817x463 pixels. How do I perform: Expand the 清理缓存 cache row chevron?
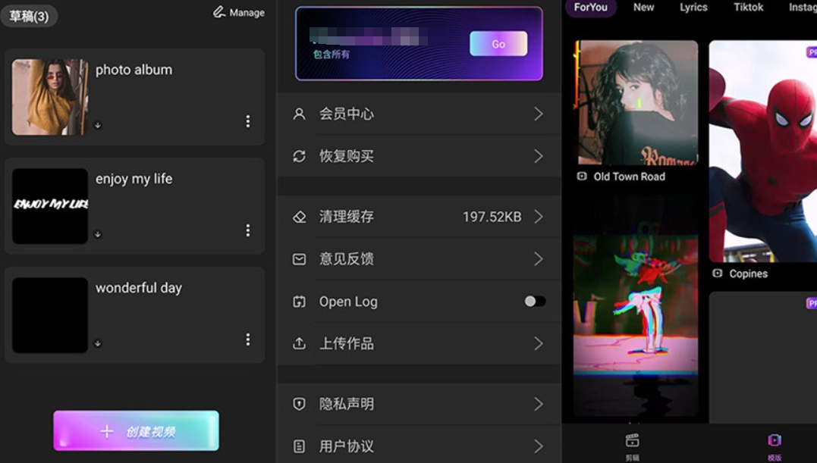(x=539, y=217)
